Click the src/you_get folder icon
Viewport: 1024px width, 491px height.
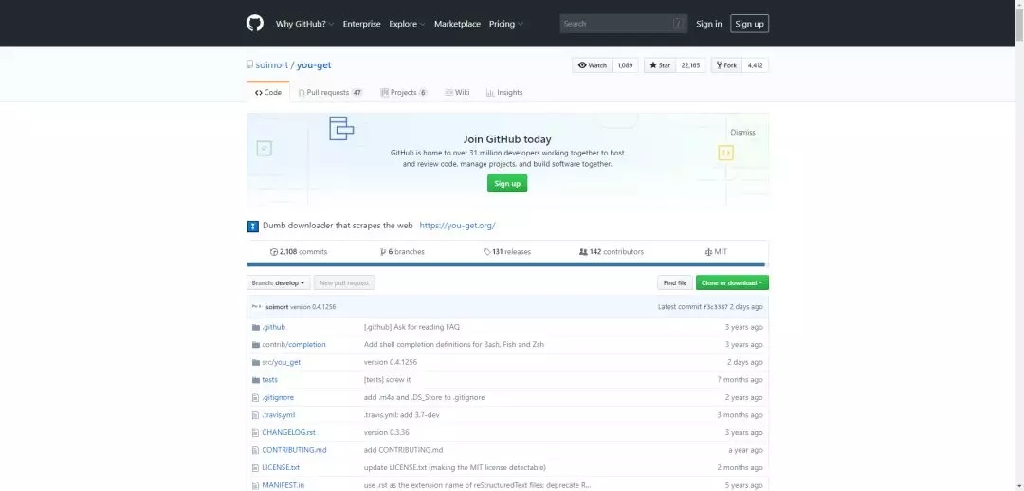(x=256, y=362)
